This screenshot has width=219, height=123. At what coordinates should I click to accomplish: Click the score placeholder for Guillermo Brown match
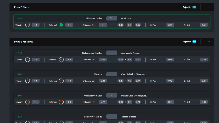click(112, 95)
